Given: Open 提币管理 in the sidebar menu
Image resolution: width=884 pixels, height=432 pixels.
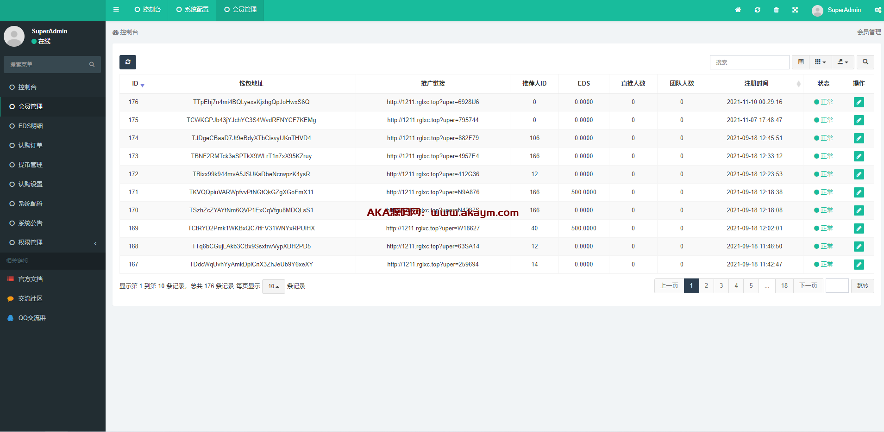Looking at the screenshot, I should pyautogui.click(x=31, y=165).
